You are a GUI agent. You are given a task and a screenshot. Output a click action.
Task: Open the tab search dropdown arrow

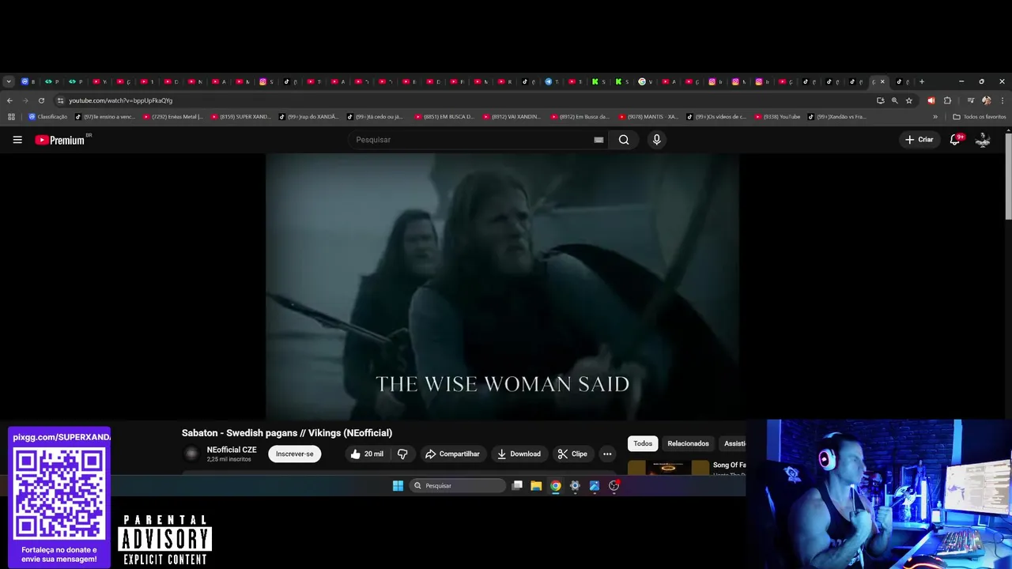(x=9, y=81)
